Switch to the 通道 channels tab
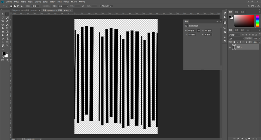Screen dimensions: 261x140 (x=236, y=30)
